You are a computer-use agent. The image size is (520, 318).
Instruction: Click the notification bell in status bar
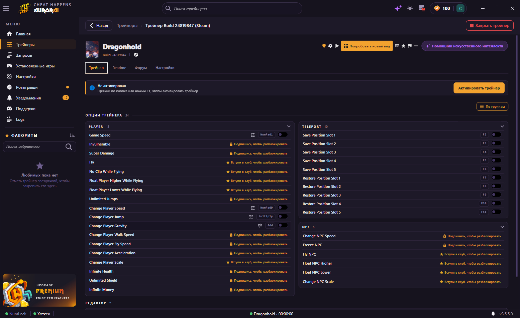click(x=493, y=314)
